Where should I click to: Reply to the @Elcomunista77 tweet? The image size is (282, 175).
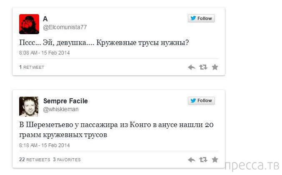pos(192,67)
